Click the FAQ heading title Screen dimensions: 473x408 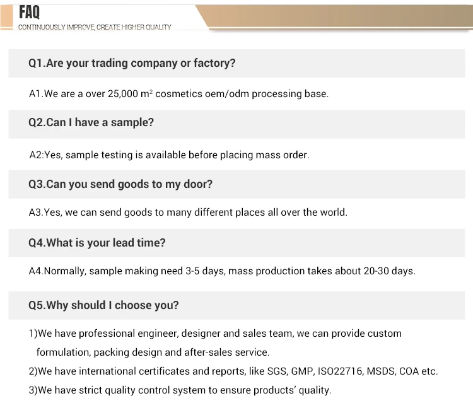point(29,13)
